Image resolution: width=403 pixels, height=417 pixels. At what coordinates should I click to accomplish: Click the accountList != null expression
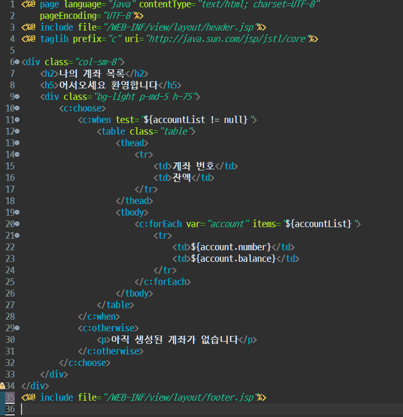click(196, 120)
